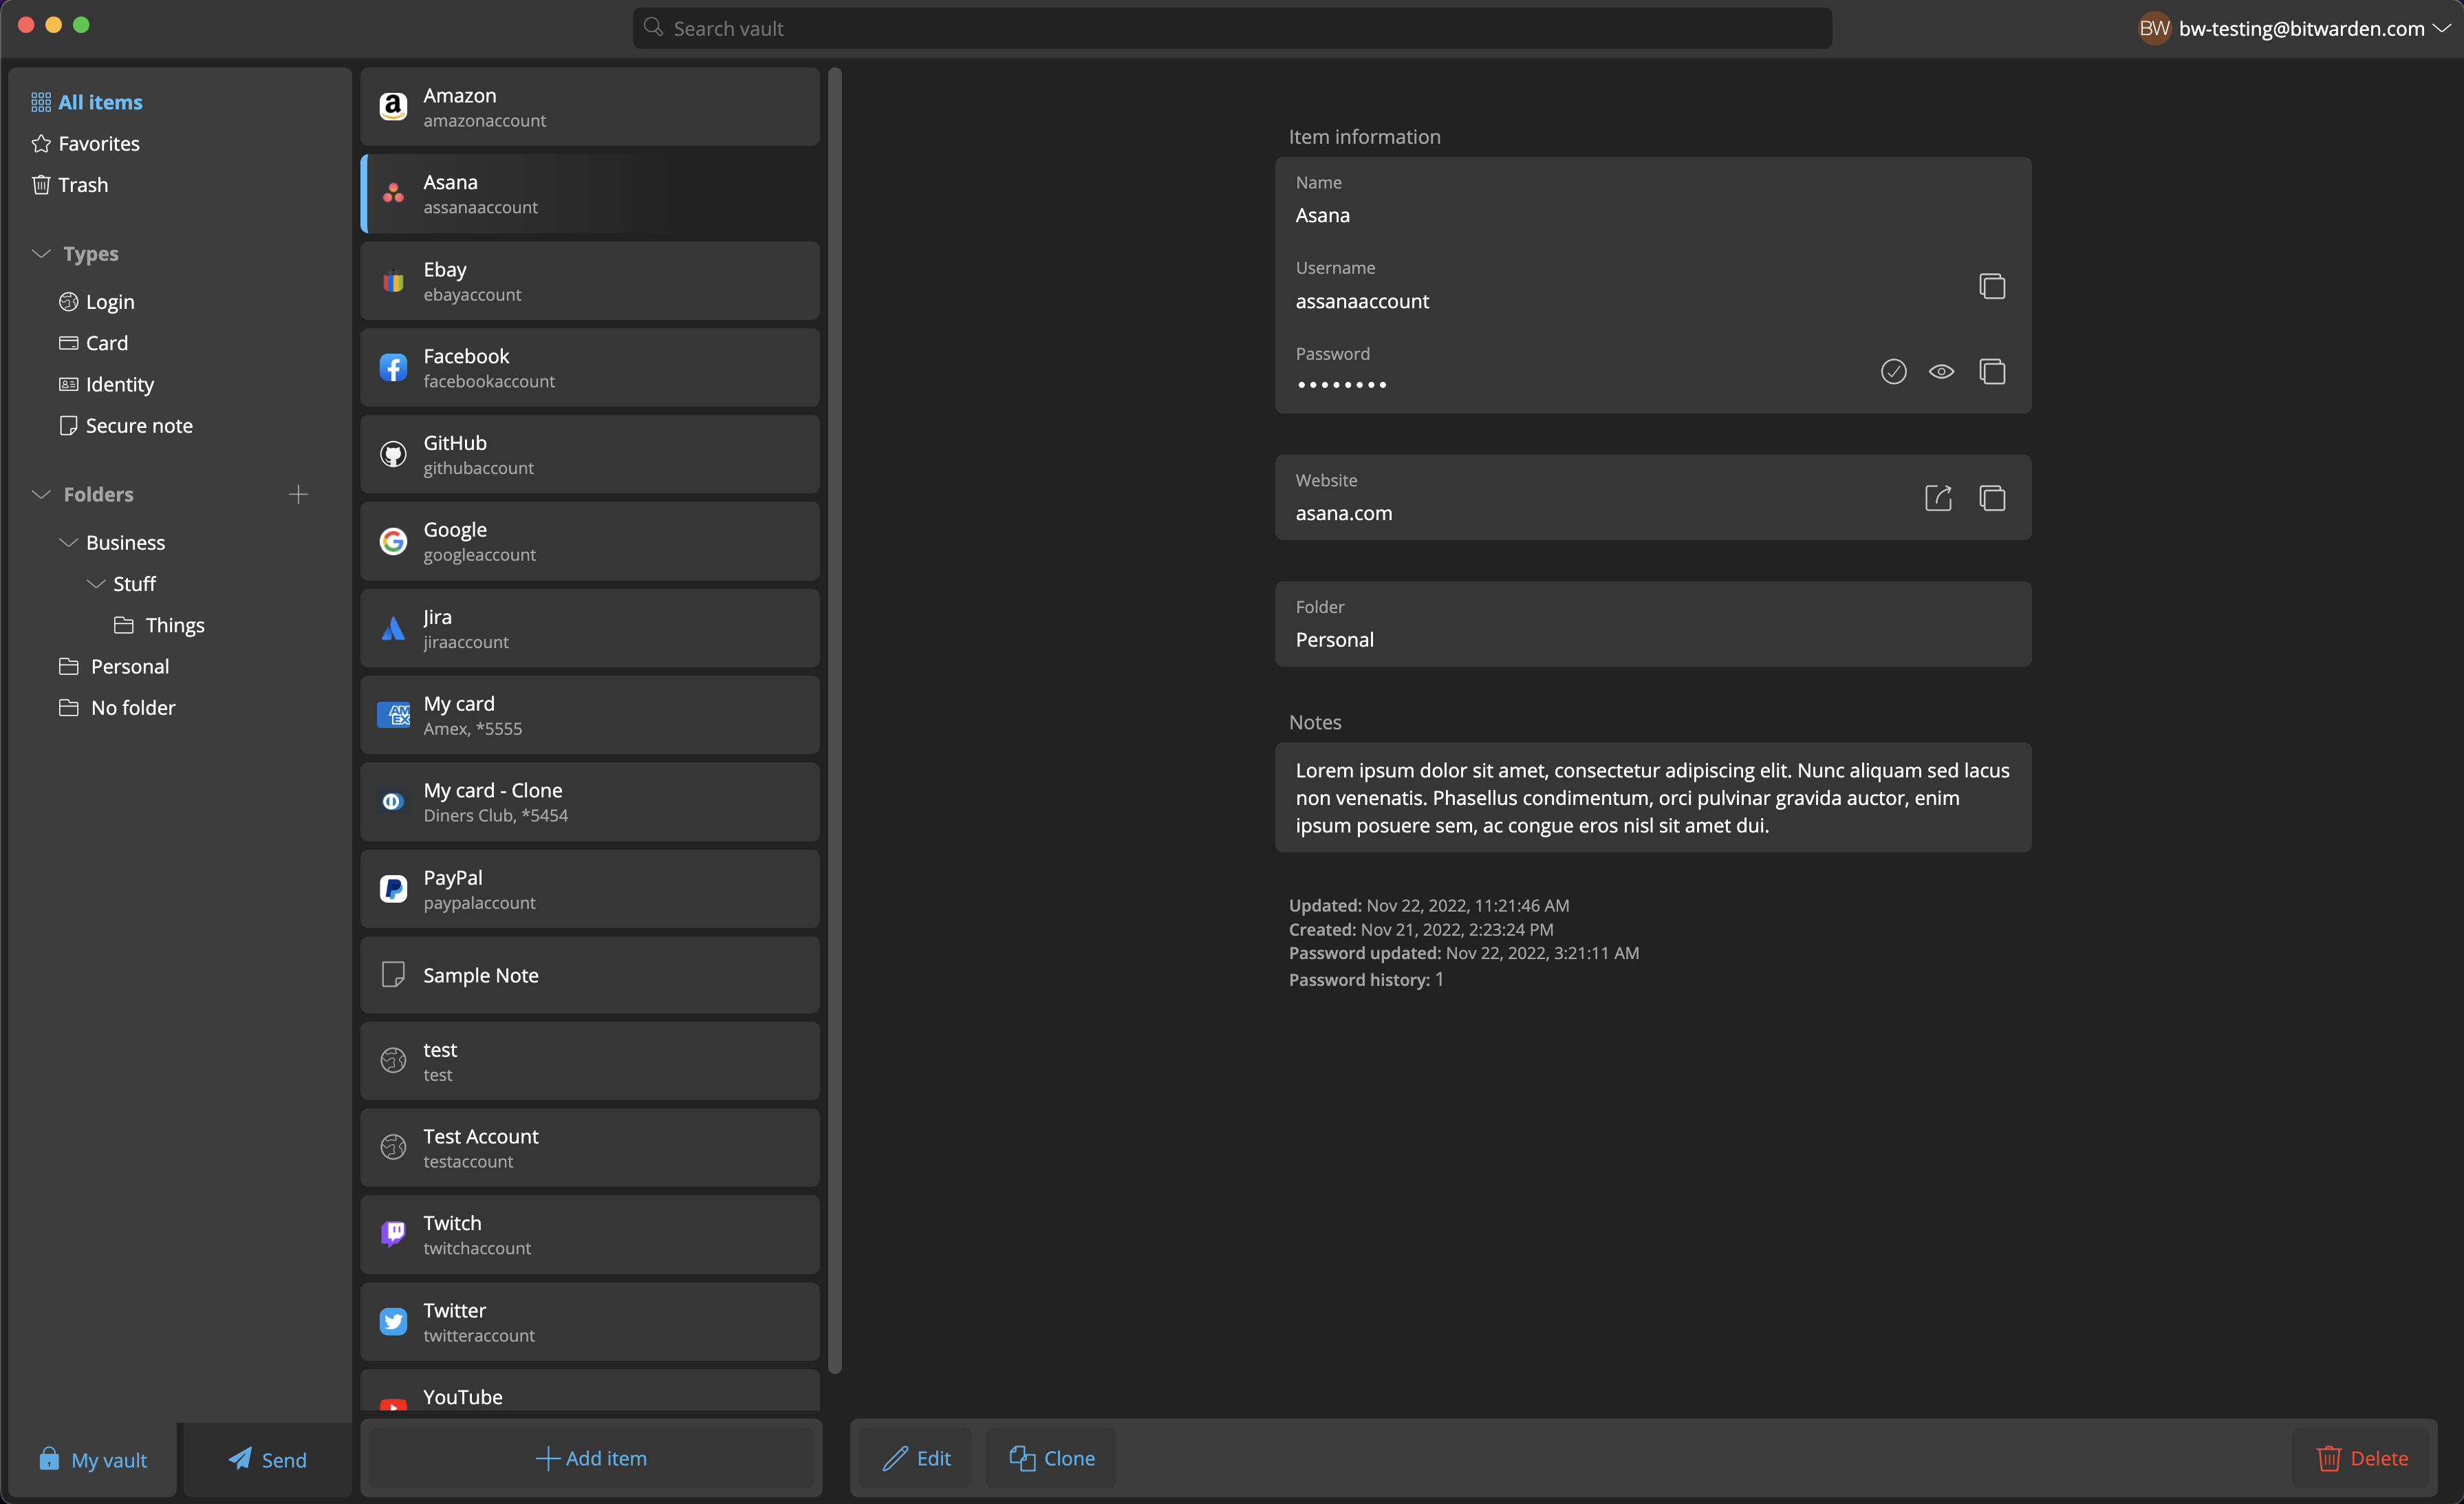The width and height of the screenshot is (2464, 1504).
Task: Copy the website URL icon
Action: (1991, 498)
